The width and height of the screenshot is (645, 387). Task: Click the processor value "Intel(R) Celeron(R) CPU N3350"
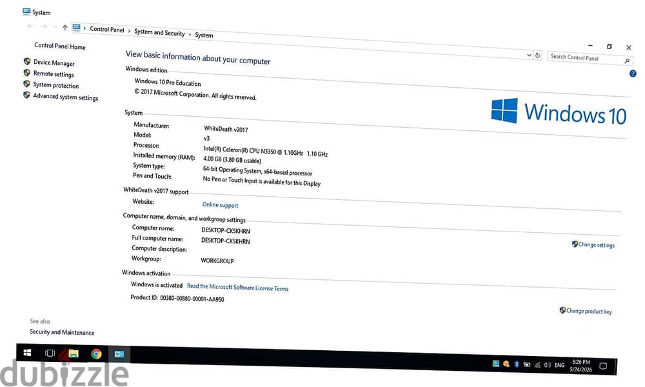pyautogui.click(x=239, y=150)
